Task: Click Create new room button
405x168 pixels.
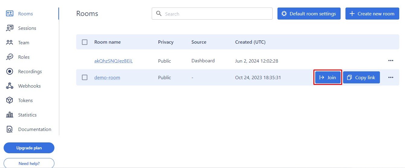Action: click(372, 14)
